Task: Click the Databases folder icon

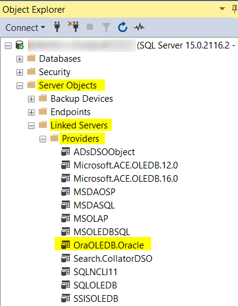Action: [x=32, y=58]
